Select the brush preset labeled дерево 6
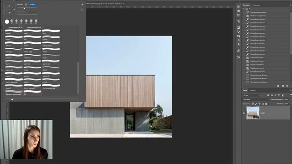 pos(32,74)
